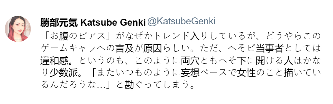The image size is (333, 104).
Task: Click the closing phrase 勘ぐってしまう
Action: 158,84
